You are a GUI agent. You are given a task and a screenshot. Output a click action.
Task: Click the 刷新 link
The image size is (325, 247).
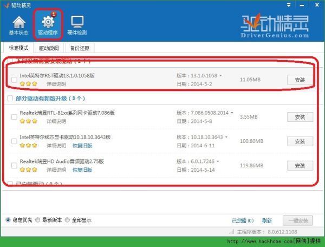pyautogui.click(x=266, y=220)
